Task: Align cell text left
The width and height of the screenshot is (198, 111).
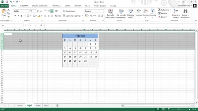Action: tap(45, 16)
